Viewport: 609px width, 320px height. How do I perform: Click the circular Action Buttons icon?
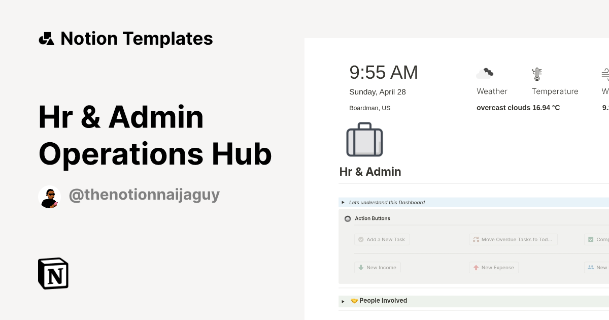tap(348, 218)
